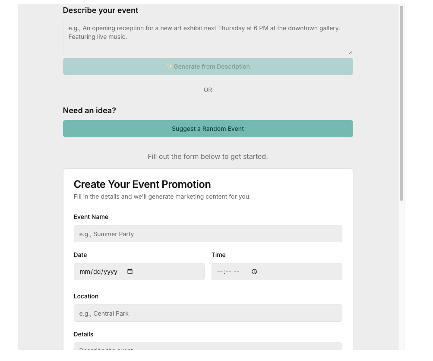The image size is (433, 361).
Task: Open the calendar picker in Date field
Action: pos(130,272)
